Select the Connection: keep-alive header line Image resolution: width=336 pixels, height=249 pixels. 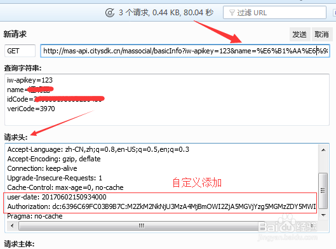click(x=42, y=168)
